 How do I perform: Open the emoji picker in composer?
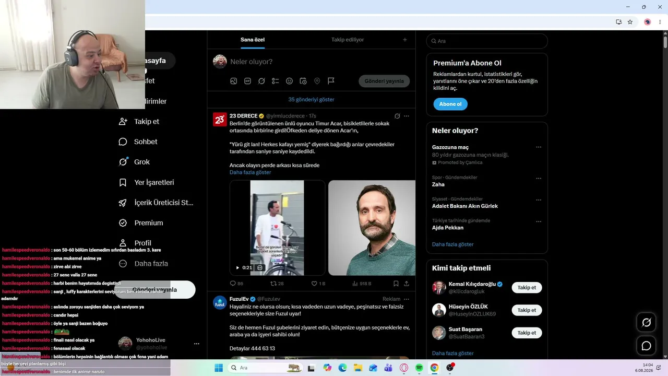289,81
